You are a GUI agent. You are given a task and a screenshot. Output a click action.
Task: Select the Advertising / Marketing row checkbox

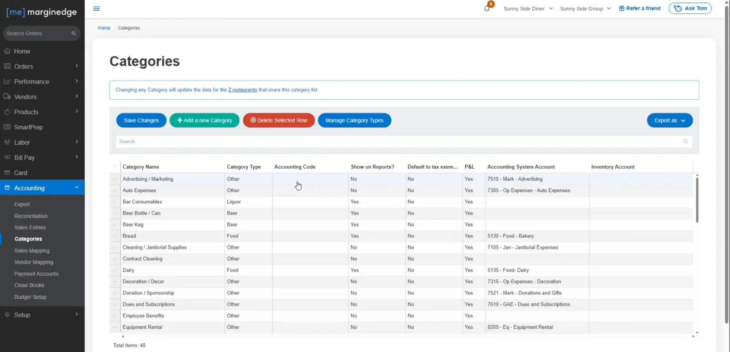click(x=115, y=179)
